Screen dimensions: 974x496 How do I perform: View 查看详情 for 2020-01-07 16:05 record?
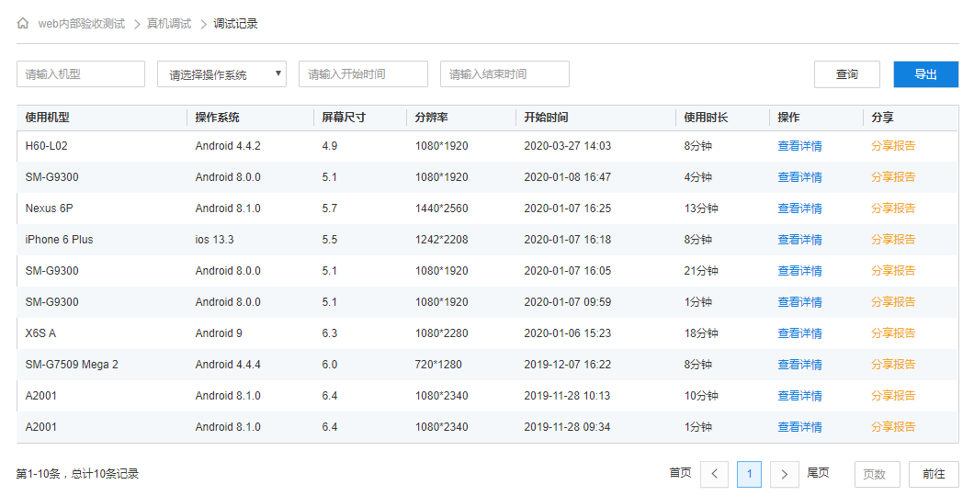click(x=799, y=271)
